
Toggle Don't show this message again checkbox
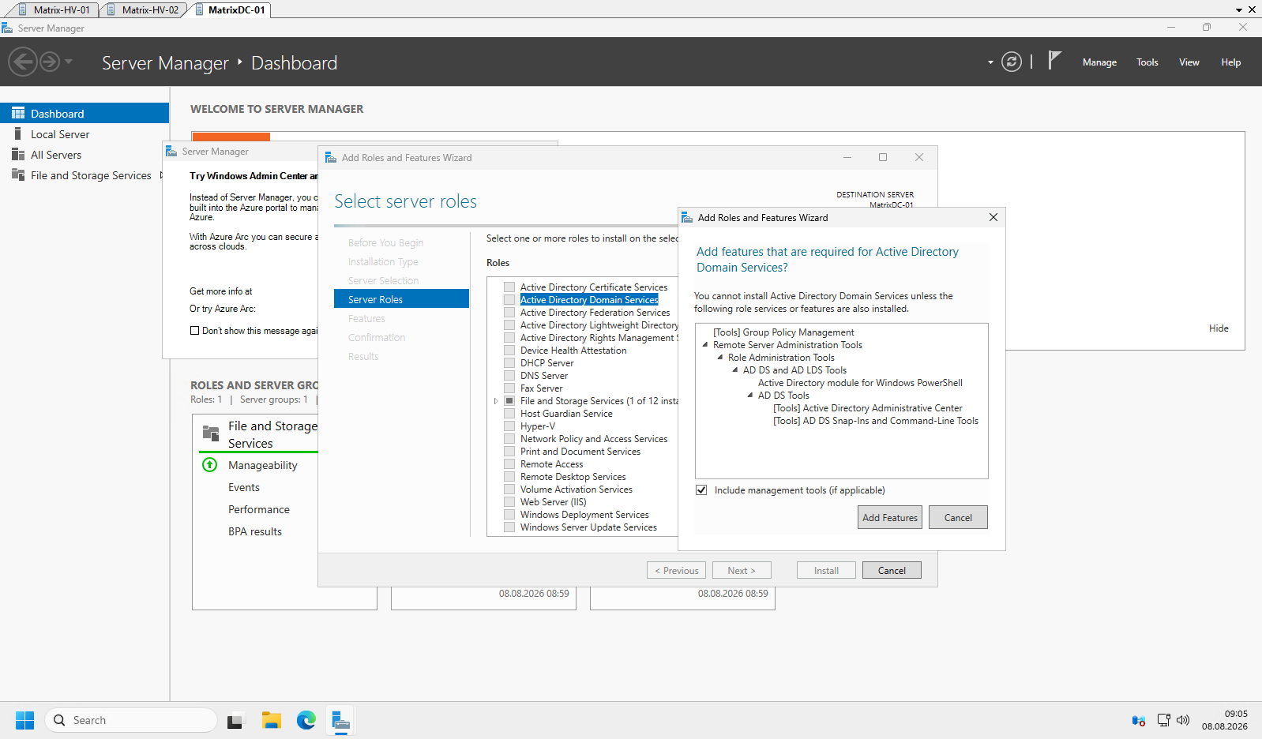pyautogui.click(x=194, y=331)
